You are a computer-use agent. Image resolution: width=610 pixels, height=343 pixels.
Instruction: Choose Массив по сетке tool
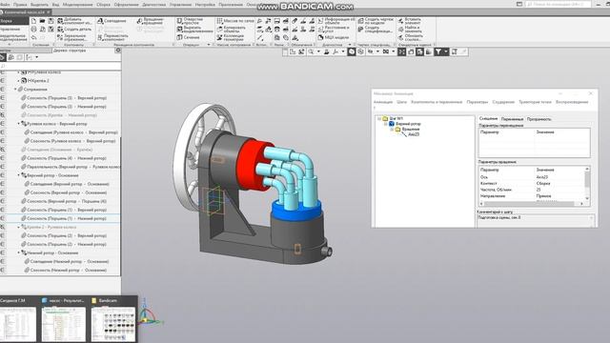[x=235, y=21]
